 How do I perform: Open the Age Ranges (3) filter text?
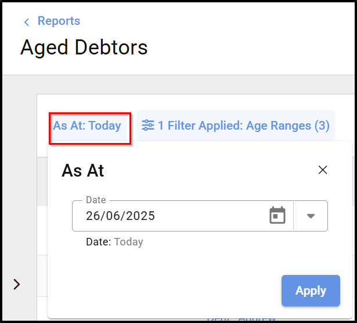pos(288,125)
